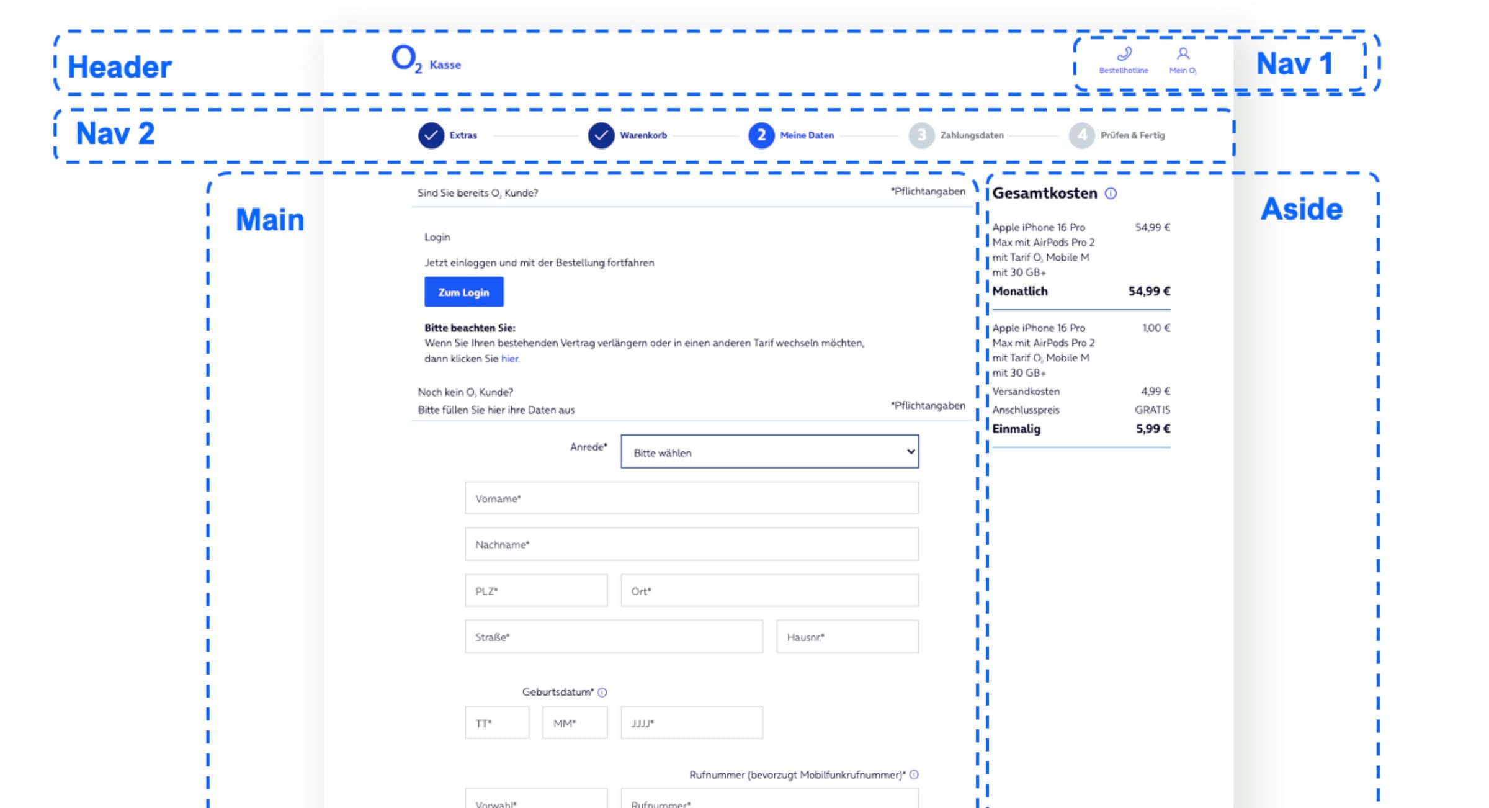Click the O2 logo in the header
This screenshot has height=808, width=1489.
pos(407,59)
